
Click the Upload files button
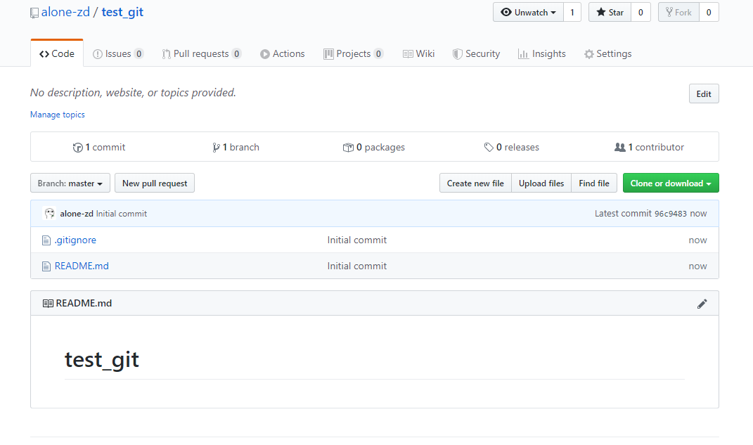tap(541, 183)
